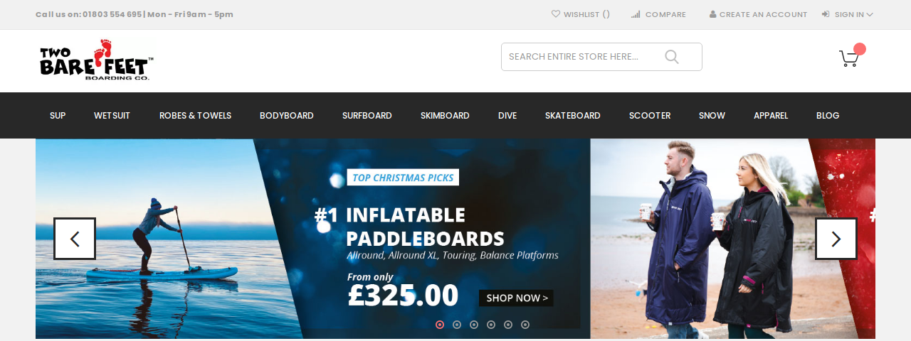911x341 pixels.
Task: Click the Compare bars icon
Action: pos(636,14)
